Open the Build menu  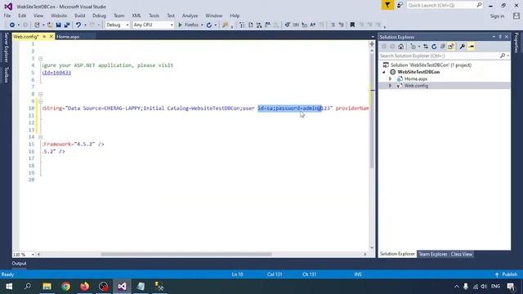point(80,16)
